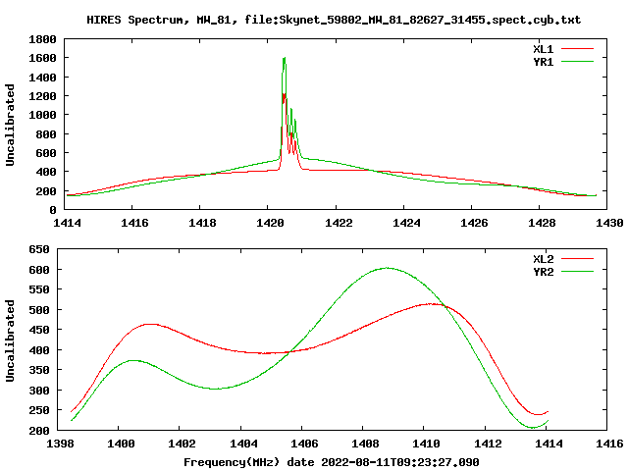Click the red XL2 legend line sample

(x=577, y=259)
